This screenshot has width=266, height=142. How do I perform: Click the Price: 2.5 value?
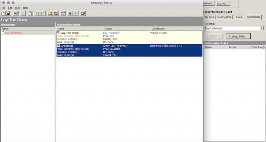[109, 36]
